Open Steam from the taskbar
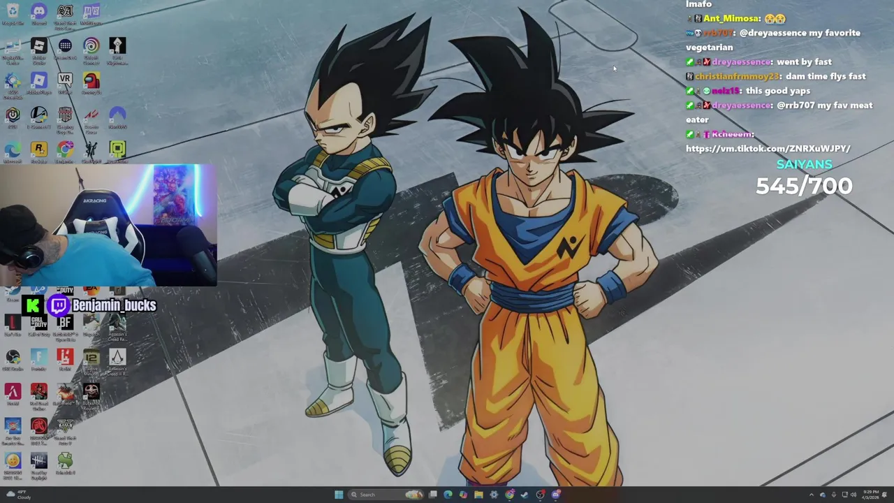Image resolution: width=894 pixels, height=503 pixels. tap(525, 495)
